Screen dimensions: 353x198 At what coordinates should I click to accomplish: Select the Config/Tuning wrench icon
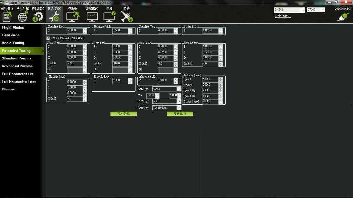click(x=54, y=16)
